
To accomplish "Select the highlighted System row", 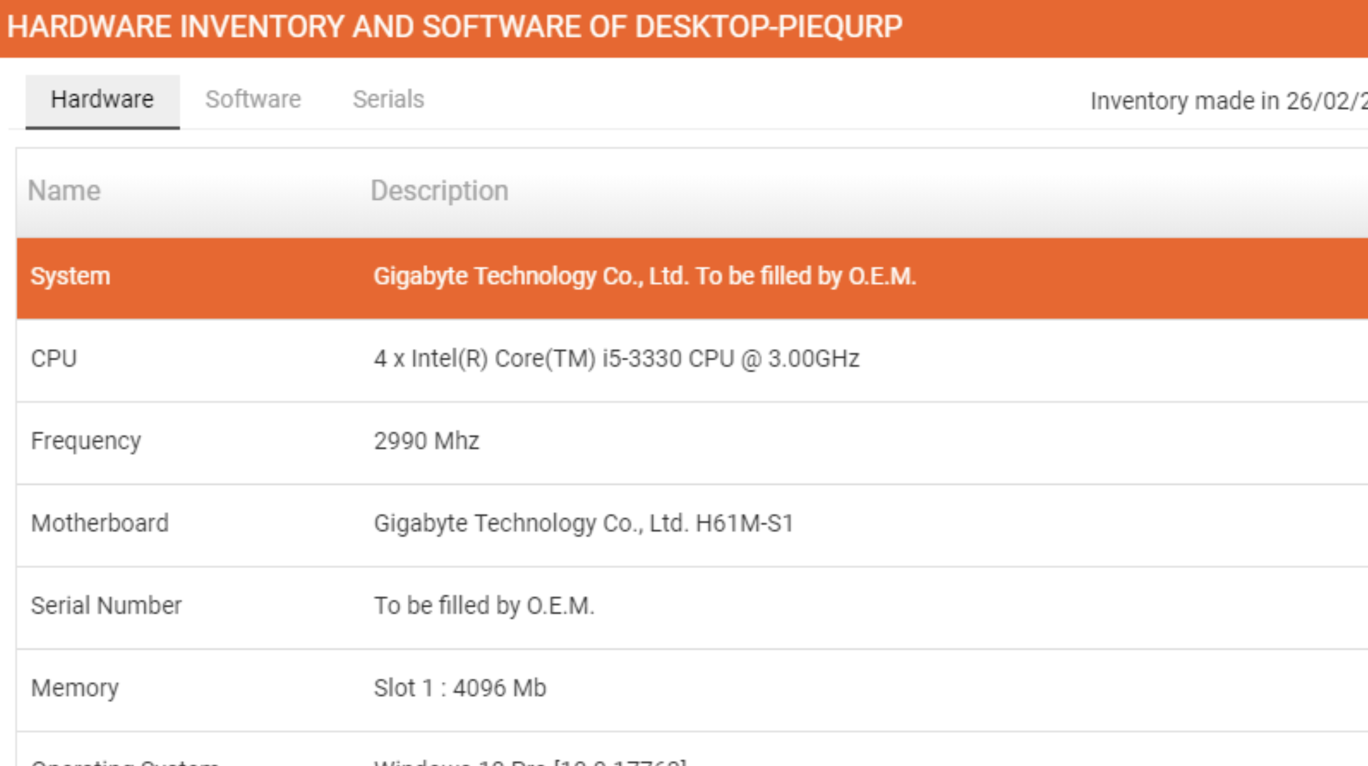I will coord(692,278).
